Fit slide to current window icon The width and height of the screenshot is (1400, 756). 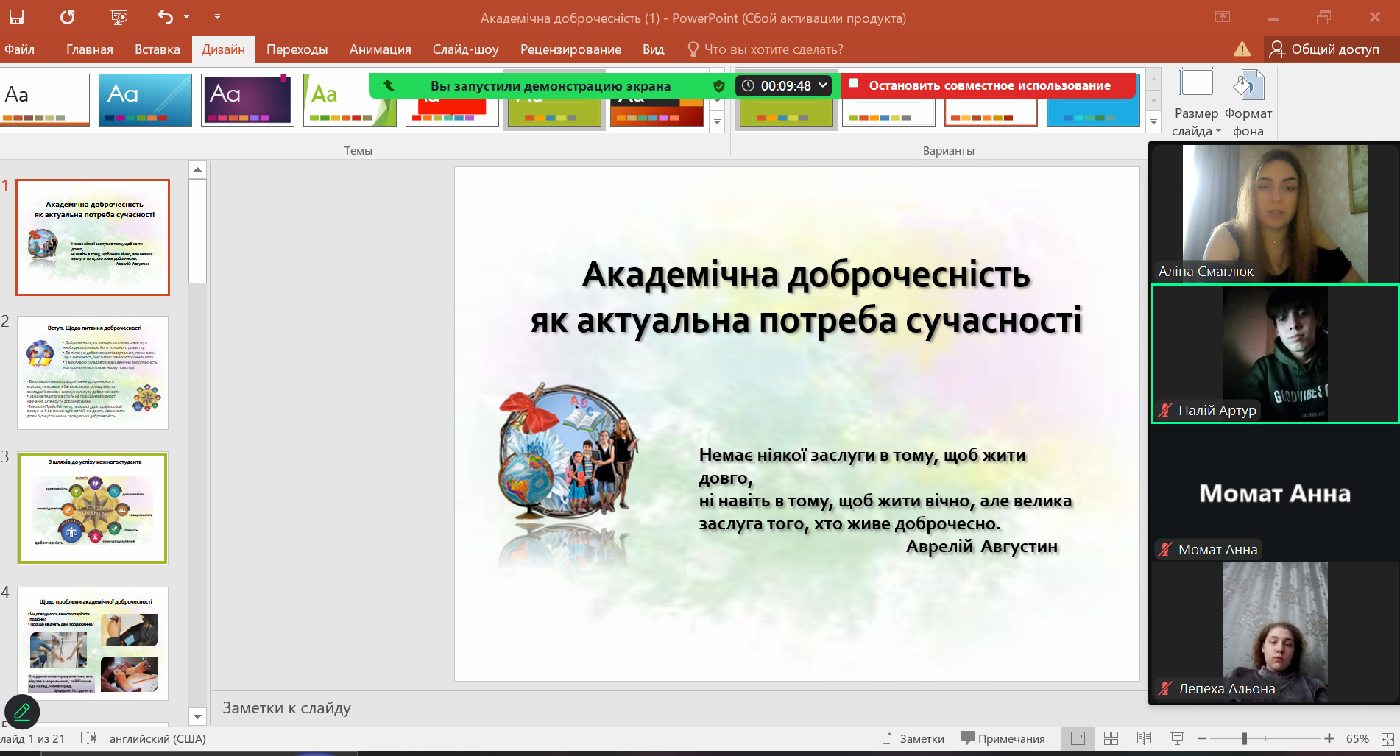coord(1387,738)
